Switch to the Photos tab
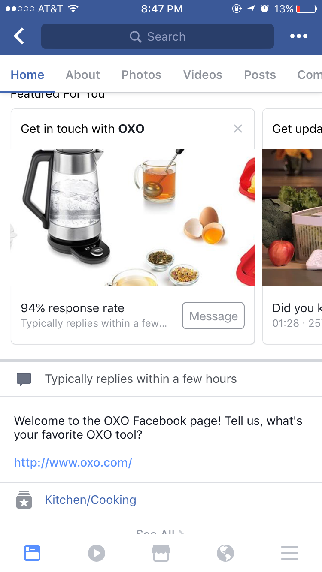The image size is (322, 572). pyautogui.click(x=141, y=75)
